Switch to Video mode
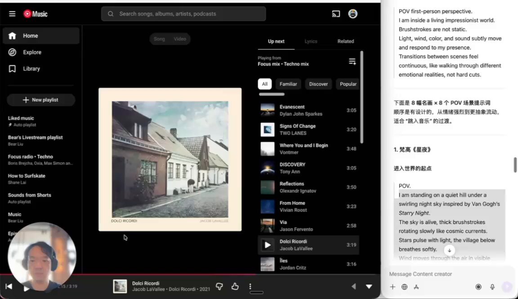The image size is (518, 299). pyautogui.click(x=180, y=39)
